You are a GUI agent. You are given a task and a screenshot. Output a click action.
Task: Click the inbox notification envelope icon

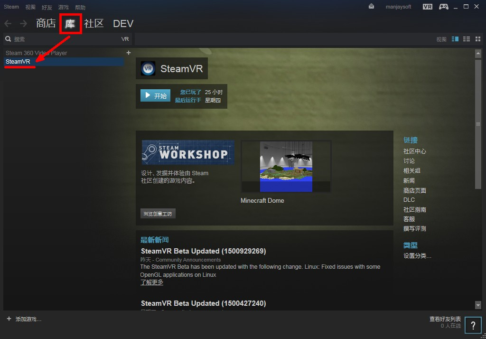pos(371,7)
